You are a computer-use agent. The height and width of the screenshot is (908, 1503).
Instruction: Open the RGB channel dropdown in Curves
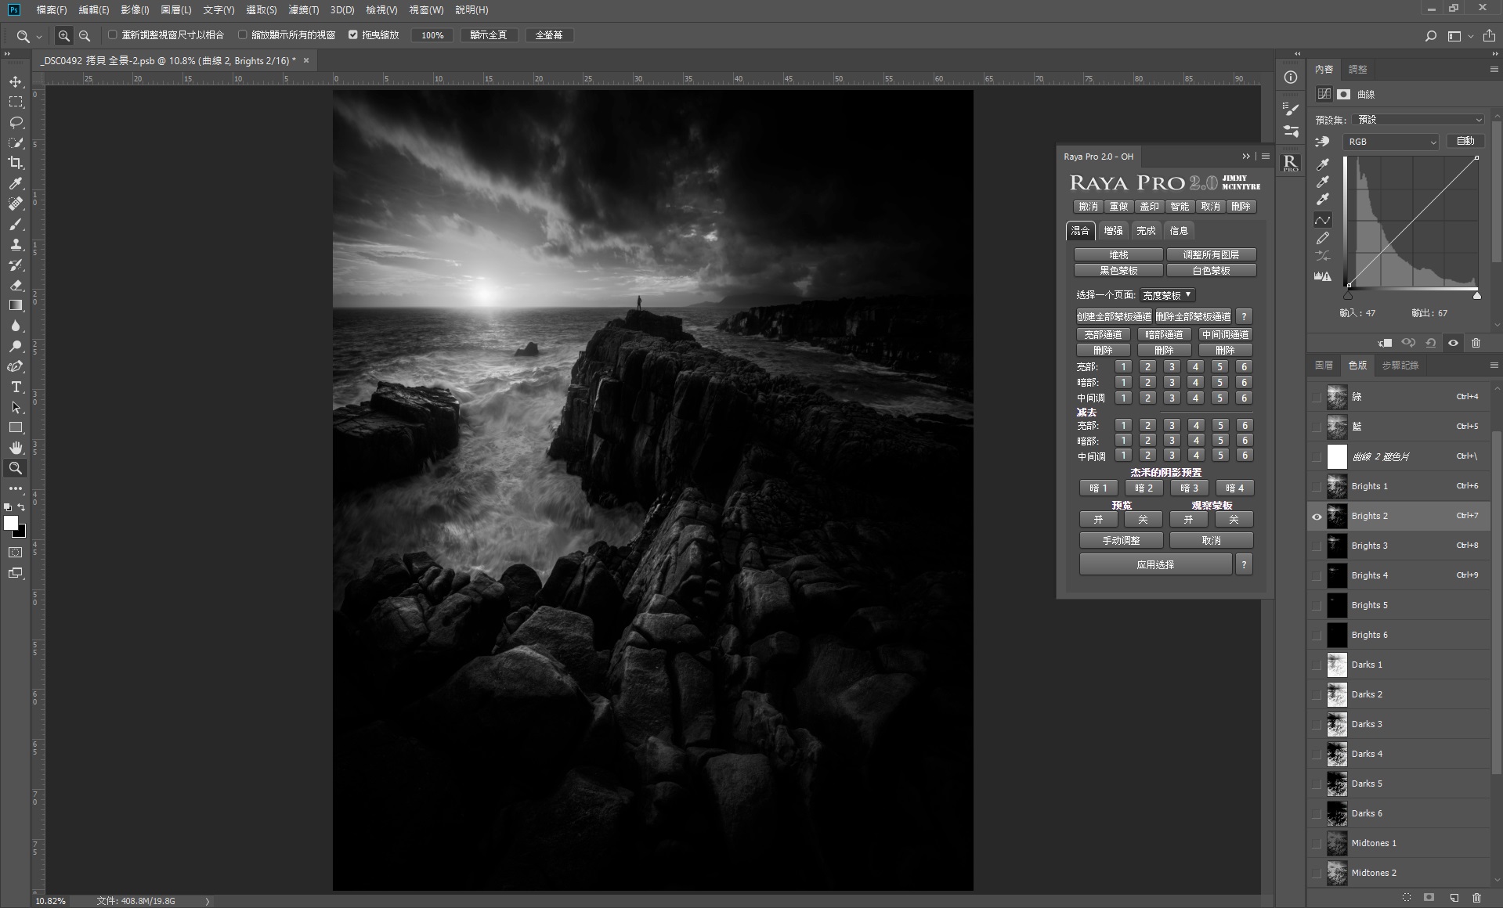(x=1391, y=142)
